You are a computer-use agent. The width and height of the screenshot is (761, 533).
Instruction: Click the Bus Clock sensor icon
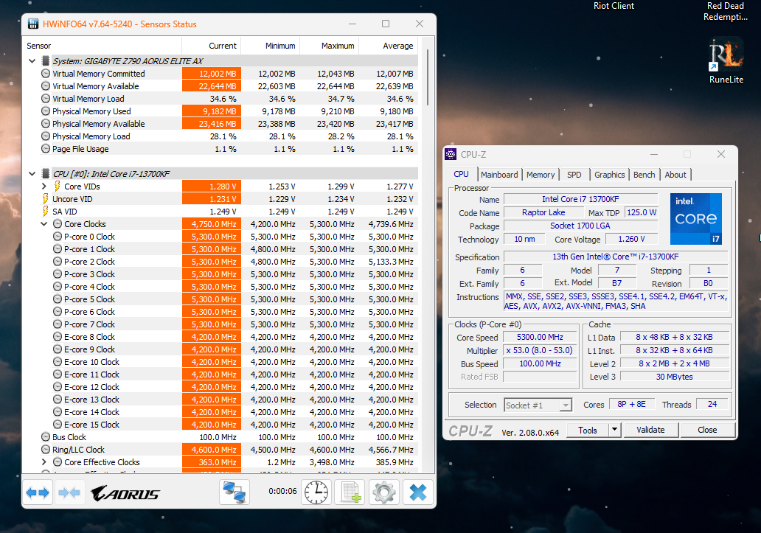[46, 437]
